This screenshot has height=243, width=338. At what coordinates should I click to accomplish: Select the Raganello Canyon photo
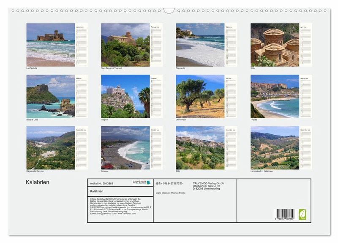coord(51,148)
